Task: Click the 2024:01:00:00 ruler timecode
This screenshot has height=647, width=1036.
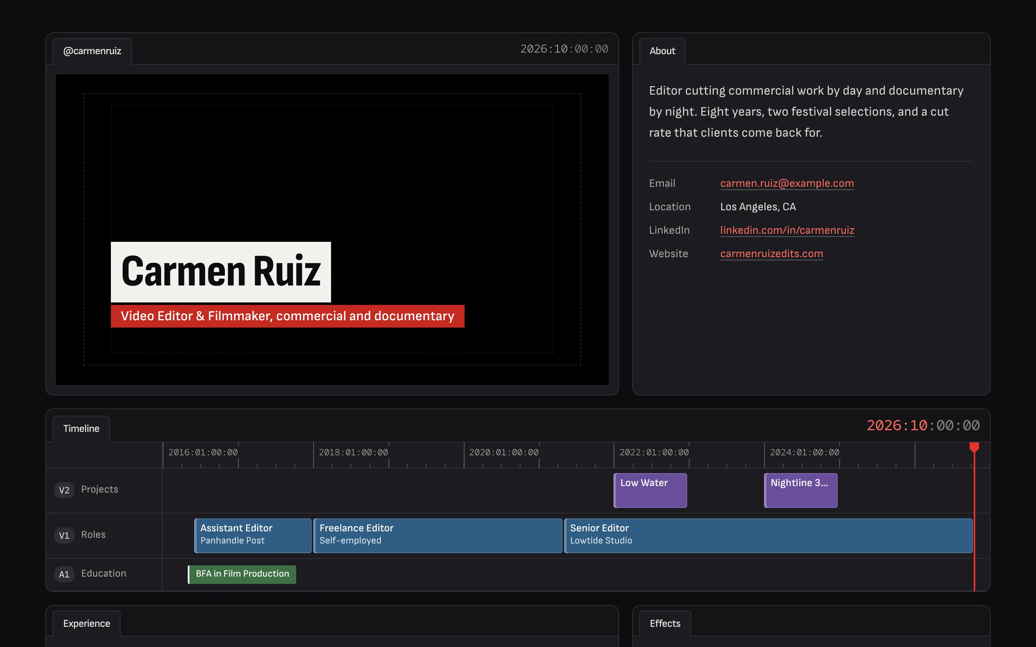Action: point(805,453)
